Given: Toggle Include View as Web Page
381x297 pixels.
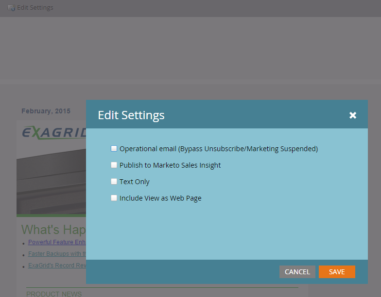Looking at the screenshot, I should pos(114,198).
